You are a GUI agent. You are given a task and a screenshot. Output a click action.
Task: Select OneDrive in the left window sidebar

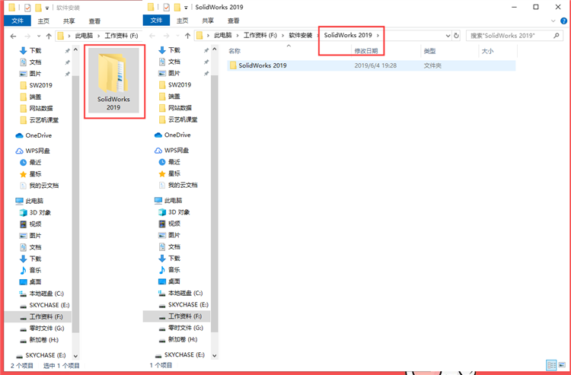coord(33,135)
